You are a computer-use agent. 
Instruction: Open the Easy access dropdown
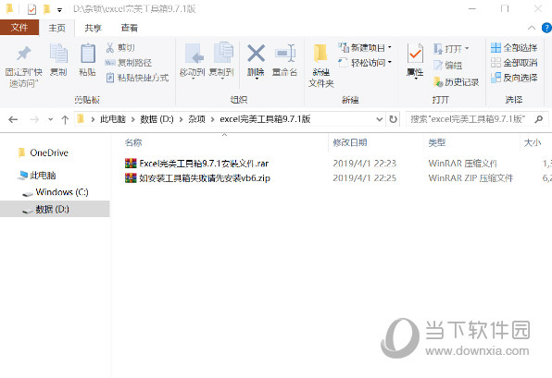365,63
